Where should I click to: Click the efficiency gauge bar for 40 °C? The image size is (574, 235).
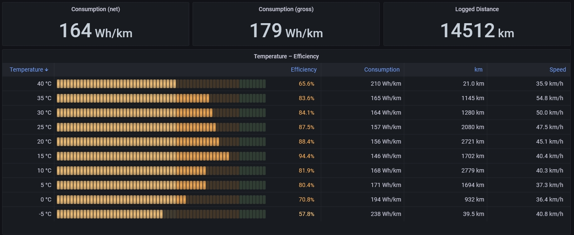coord(161,84)
